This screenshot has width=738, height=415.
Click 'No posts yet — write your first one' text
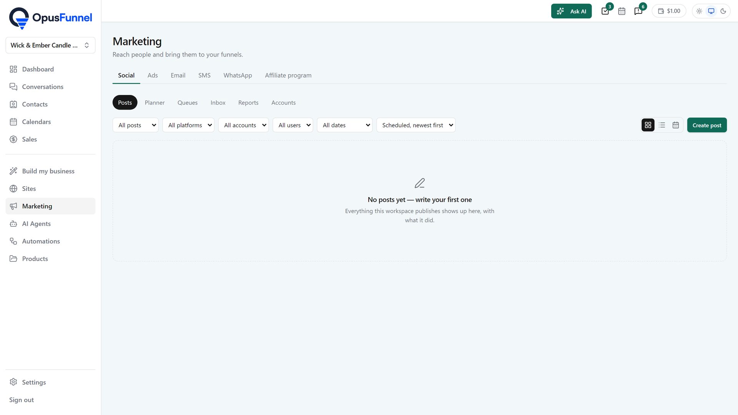coord(420,200)
